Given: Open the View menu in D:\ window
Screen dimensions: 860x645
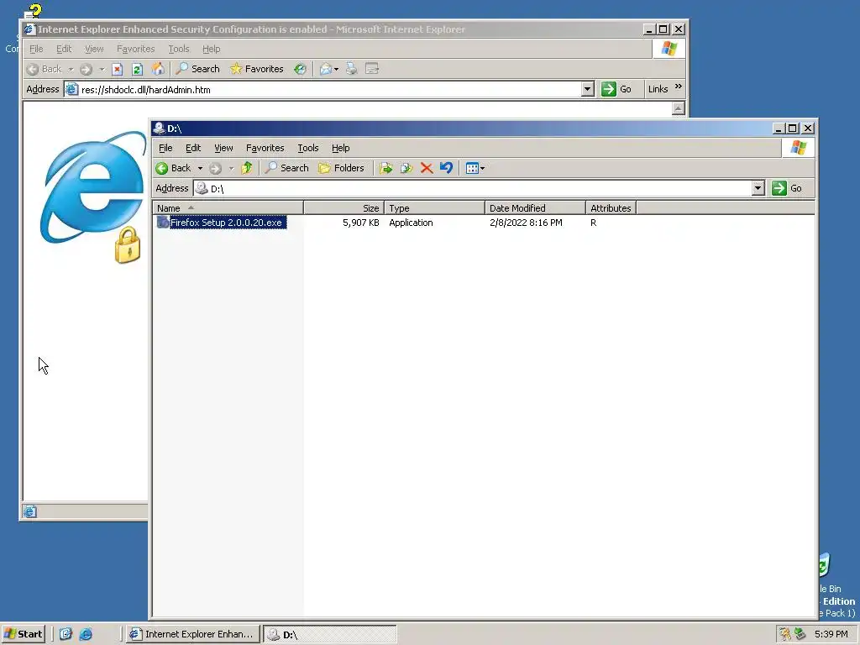Looking at the screenshot, I should click(223, 148).
